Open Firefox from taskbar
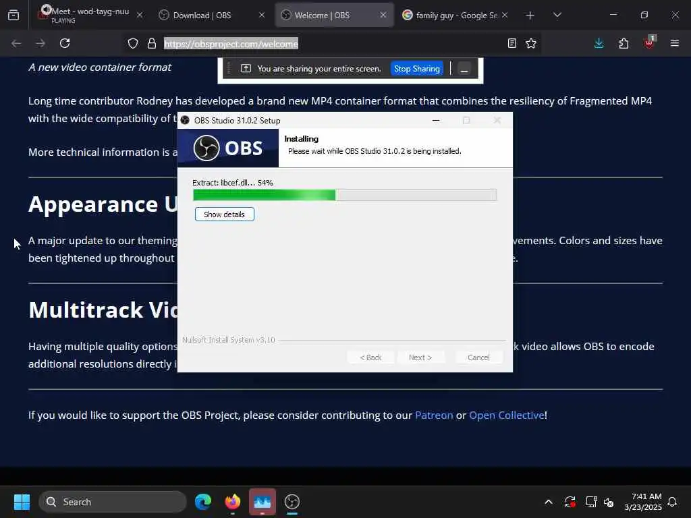Image resolution: width=691 pixels, height=518 pixels. coord(233,502)
